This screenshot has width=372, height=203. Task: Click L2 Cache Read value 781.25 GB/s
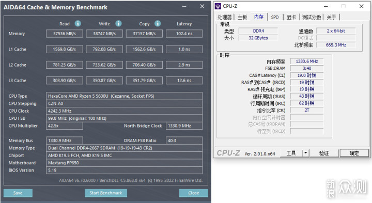point(65,65)
